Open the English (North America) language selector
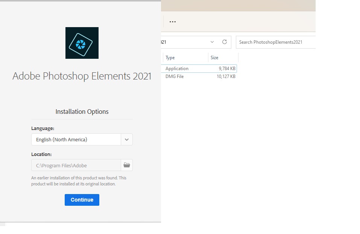This screenshot has height=234, width=360. (75, 139)
